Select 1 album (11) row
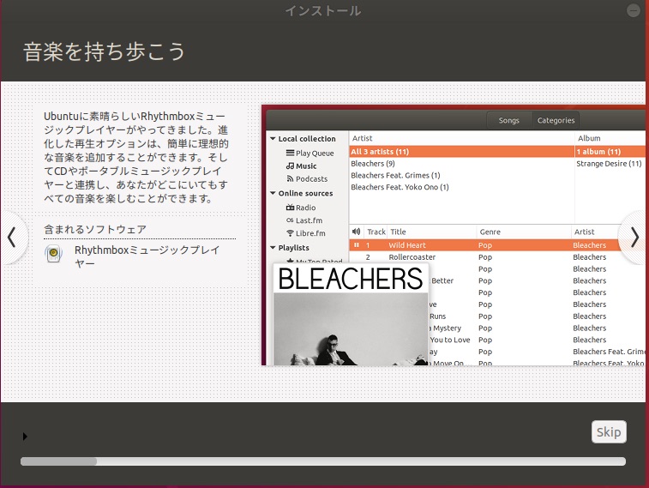This screenshot has width=649, height=488. coord(610,152)
